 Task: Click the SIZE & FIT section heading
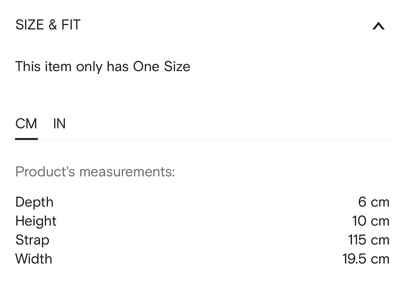48,25
